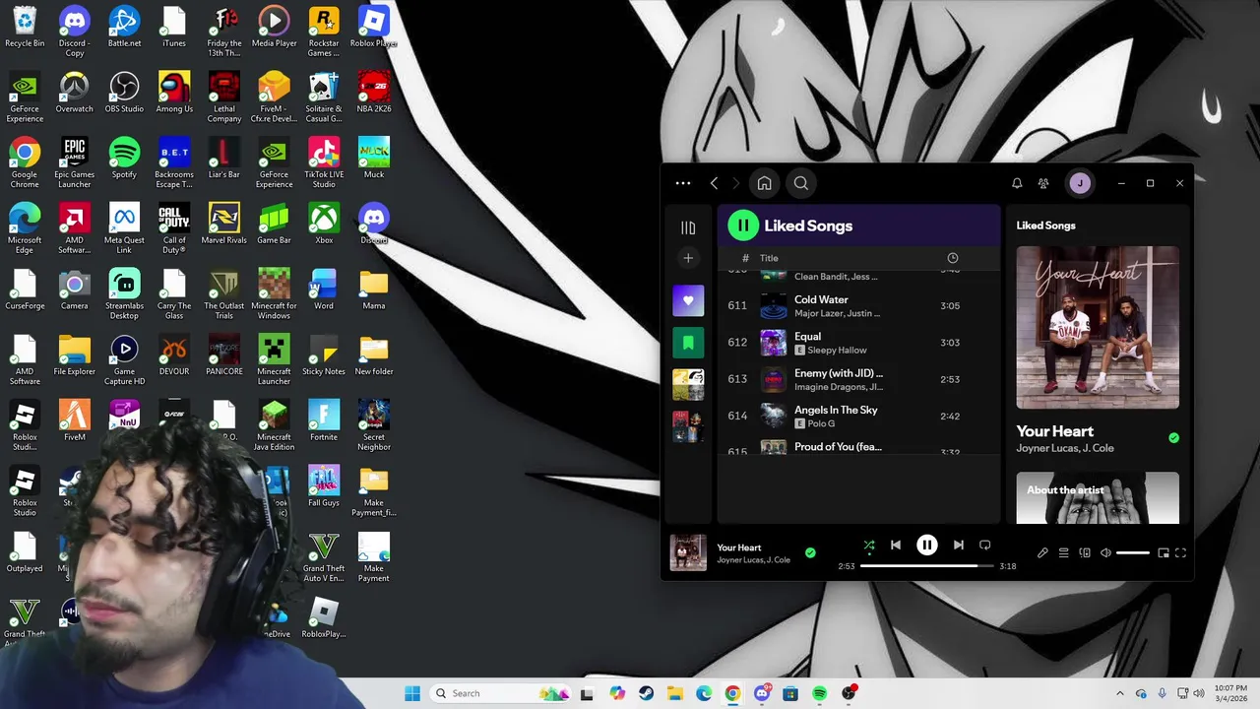The width and height of the screenshot is (1260, 709).
Task: Select the Fortnite desktop icon
Action: pos(324,420)
